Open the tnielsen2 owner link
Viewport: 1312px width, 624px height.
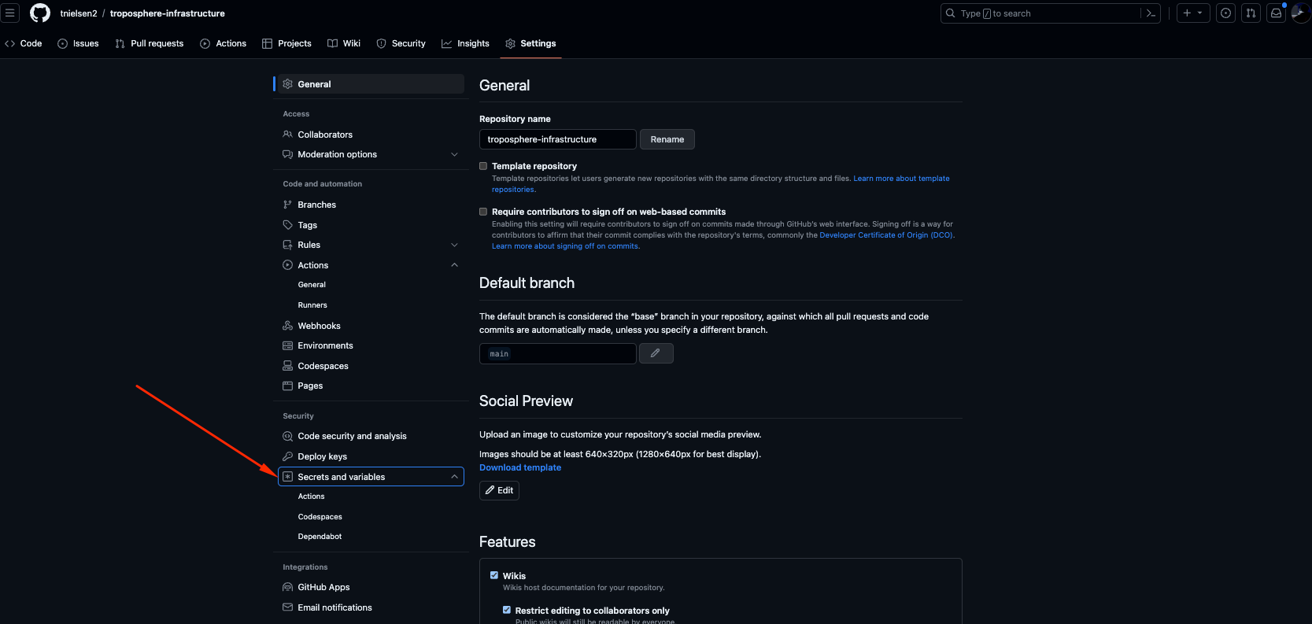[79, 13]
